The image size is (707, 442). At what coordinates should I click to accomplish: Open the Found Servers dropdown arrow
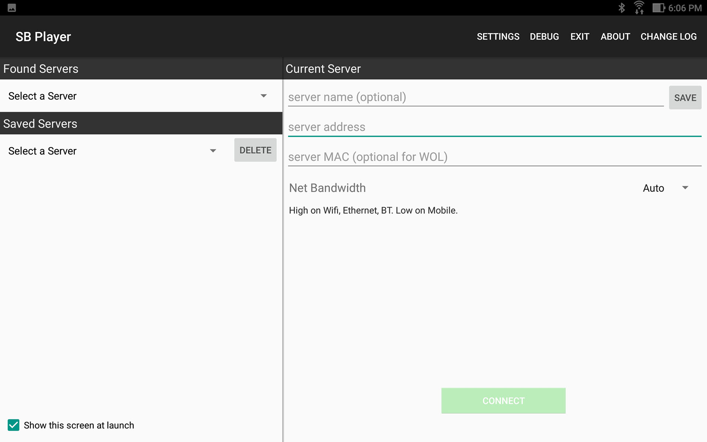(x=264, y=96)
